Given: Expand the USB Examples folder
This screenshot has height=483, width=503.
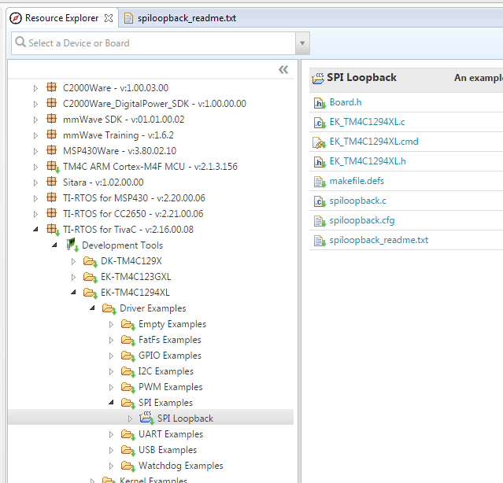Looking at the screenshot, I should [x=111, y=450].
